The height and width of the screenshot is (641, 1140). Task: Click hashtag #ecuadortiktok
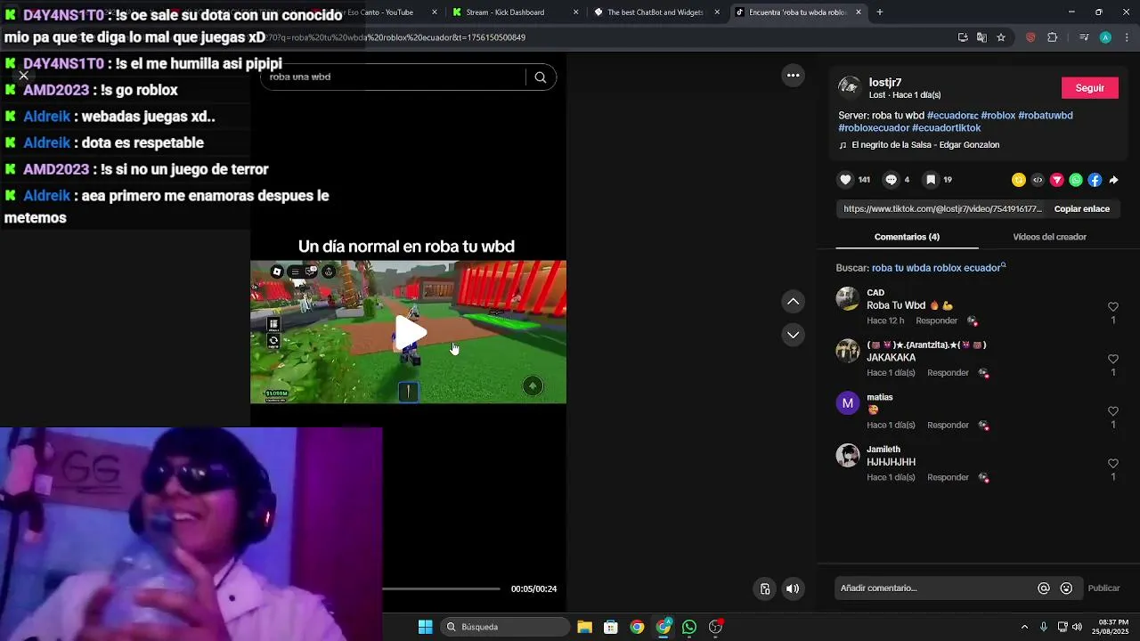[x=946, y=128]
